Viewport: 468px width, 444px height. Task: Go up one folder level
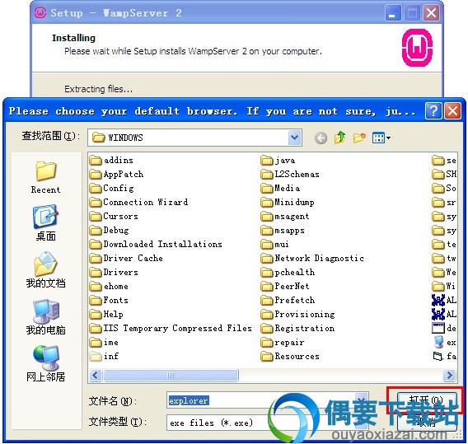coord(340,138)
